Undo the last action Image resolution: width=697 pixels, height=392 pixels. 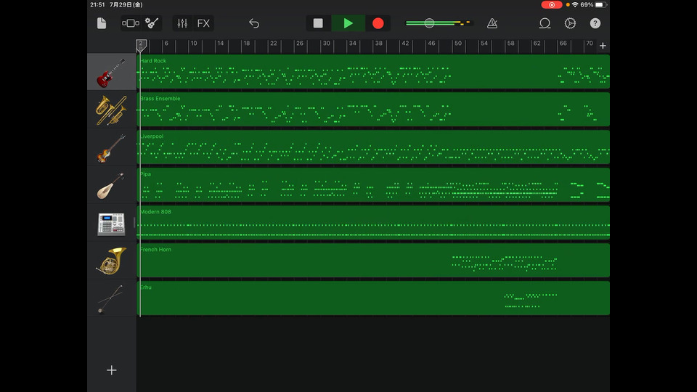(254, 23)
